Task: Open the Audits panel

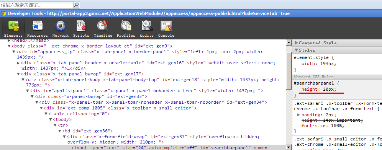Action: click(146, 29)
